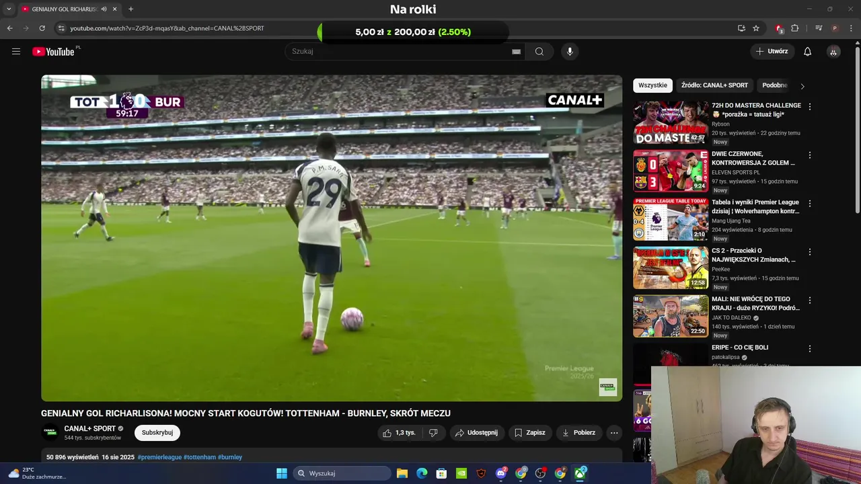Open the NVIDIA app in the taskbar
This screenshot has width=861, height=484.
point(461,473)
